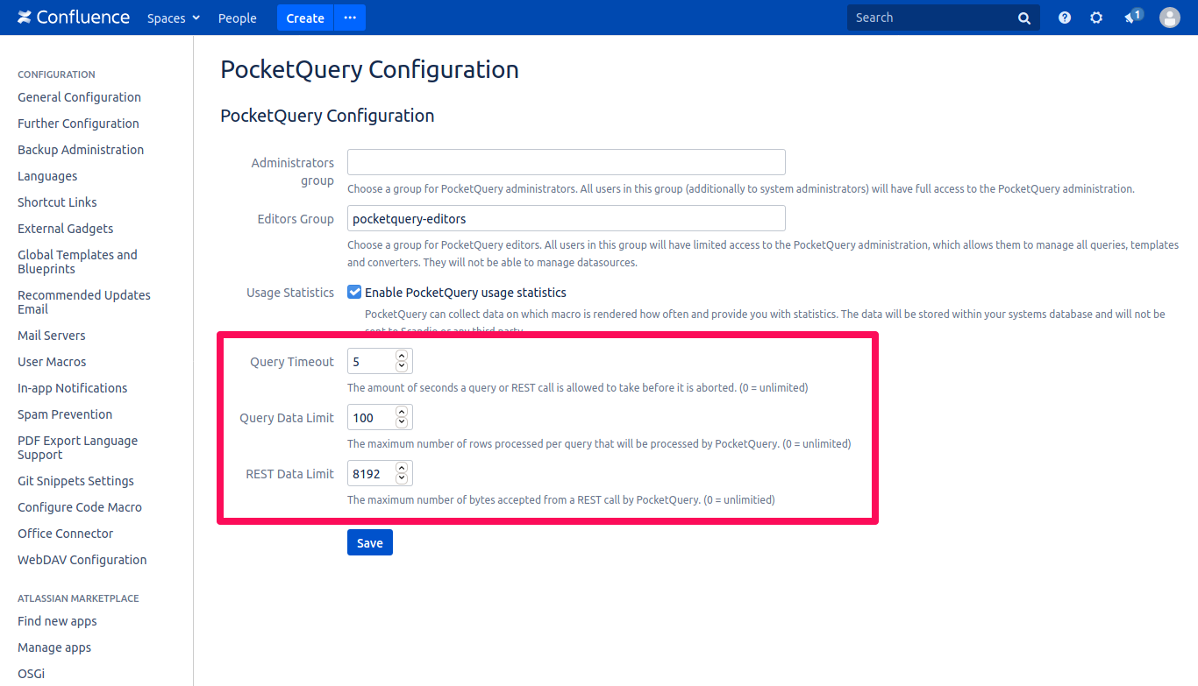Click the ellipsis button next to Create
1198x686 pixels.
click(x=350, y=18)
